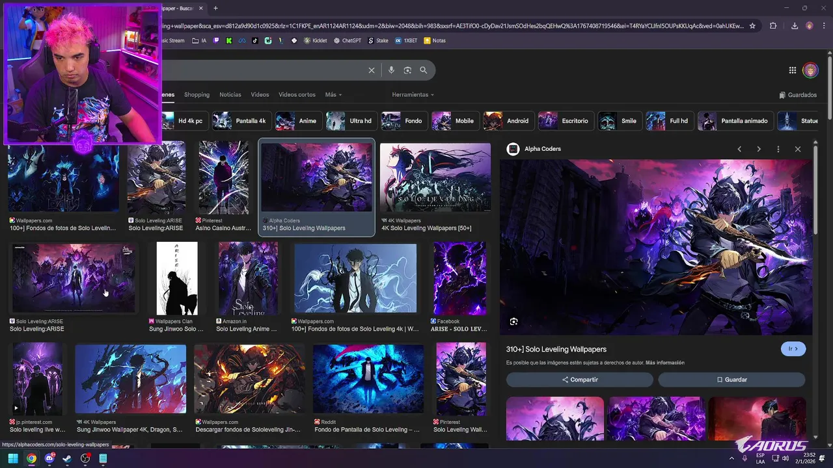This screenshot has height=468, width=833.
Task: Open the 1XBET bookmark
Action: pyautogui.click(x=406, y=40)
